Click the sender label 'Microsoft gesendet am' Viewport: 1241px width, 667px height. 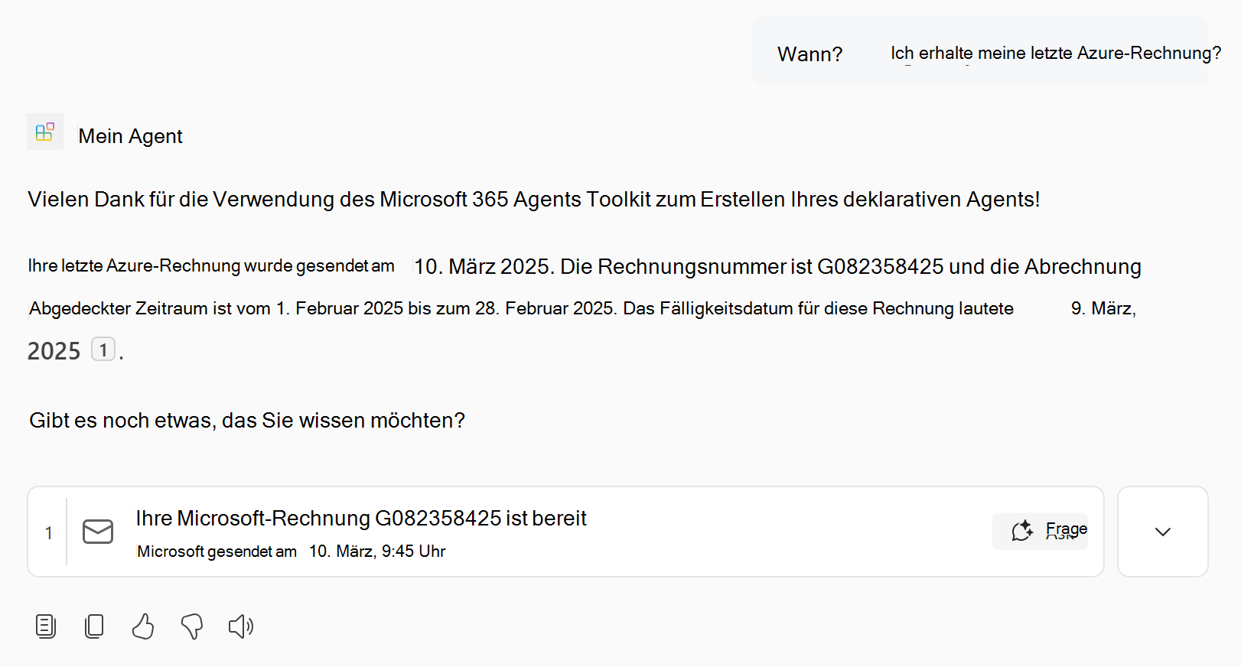(217, 551)
